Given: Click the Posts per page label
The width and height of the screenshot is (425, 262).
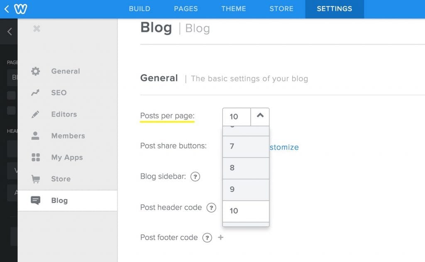Looking at the screenshot, I should [x=167, y=116].
